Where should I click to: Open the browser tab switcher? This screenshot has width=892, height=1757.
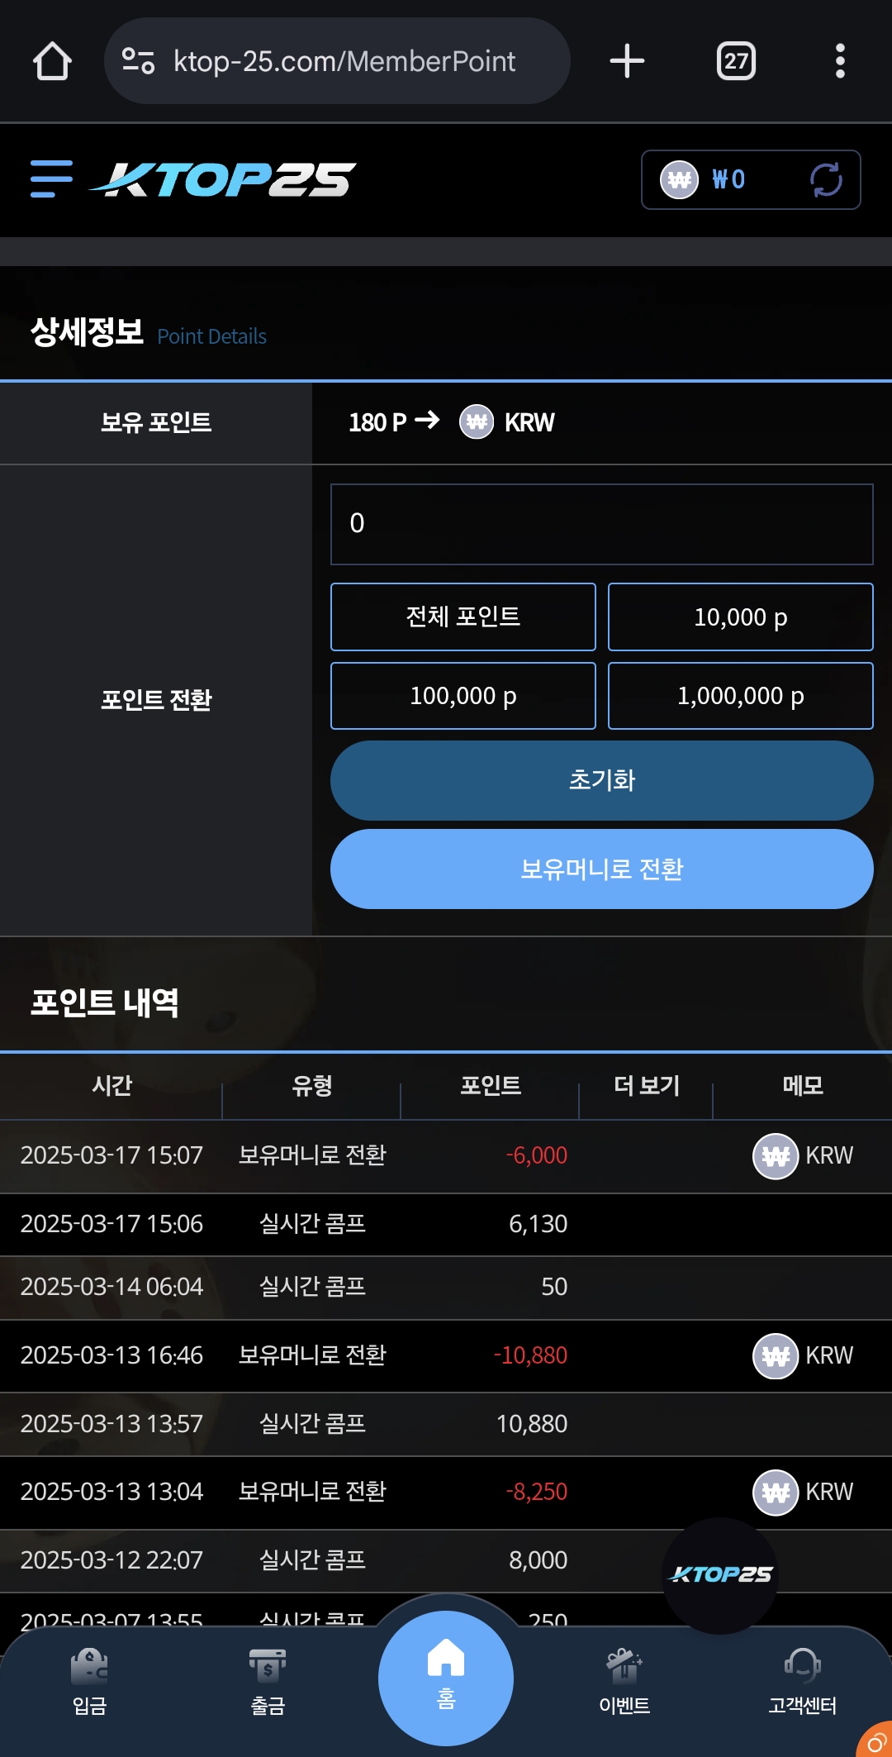736,61
